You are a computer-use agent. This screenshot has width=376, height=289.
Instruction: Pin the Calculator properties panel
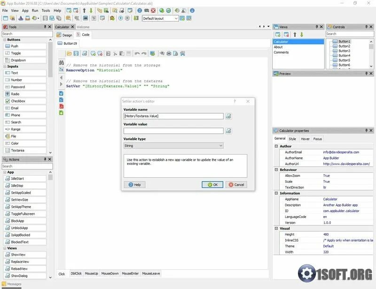click(366, 130)
